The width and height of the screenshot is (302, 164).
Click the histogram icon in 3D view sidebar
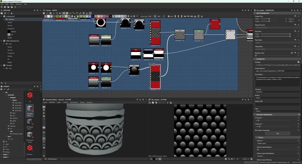point(44,147)
